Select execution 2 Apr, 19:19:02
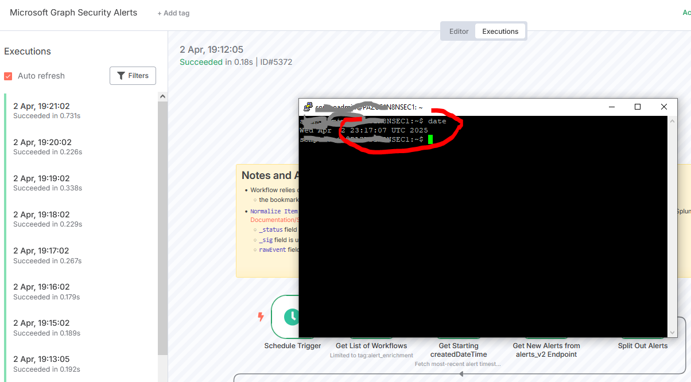This screenshot has width=691, height=382. click(x=80, y=183)
